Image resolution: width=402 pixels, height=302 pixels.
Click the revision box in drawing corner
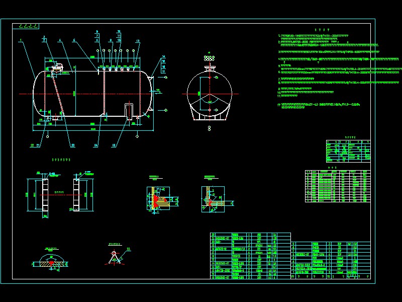[x=26, y=26]
